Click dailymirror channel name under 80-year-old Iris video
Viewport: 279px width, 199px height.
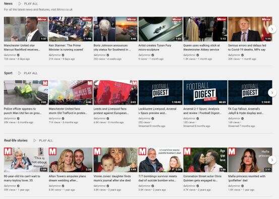click(x=10, y=186)
